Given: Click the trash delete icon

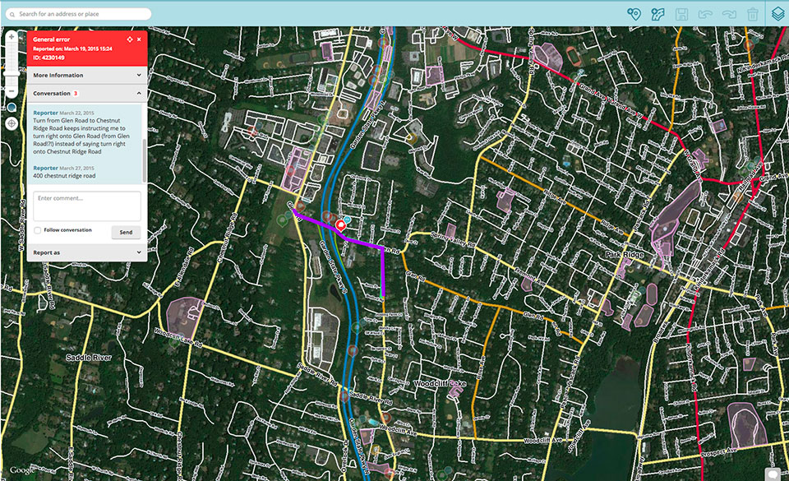Looking at the screenshot, I should pyautogui.click(x=753, y=14).
